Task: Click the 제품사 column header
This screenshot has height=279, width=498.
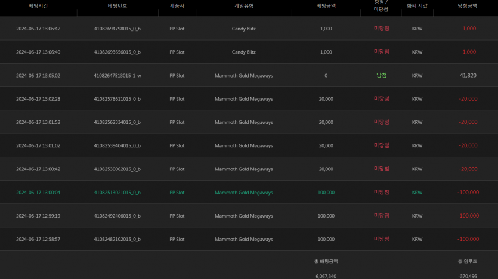Action: click(x=177, y=6)
